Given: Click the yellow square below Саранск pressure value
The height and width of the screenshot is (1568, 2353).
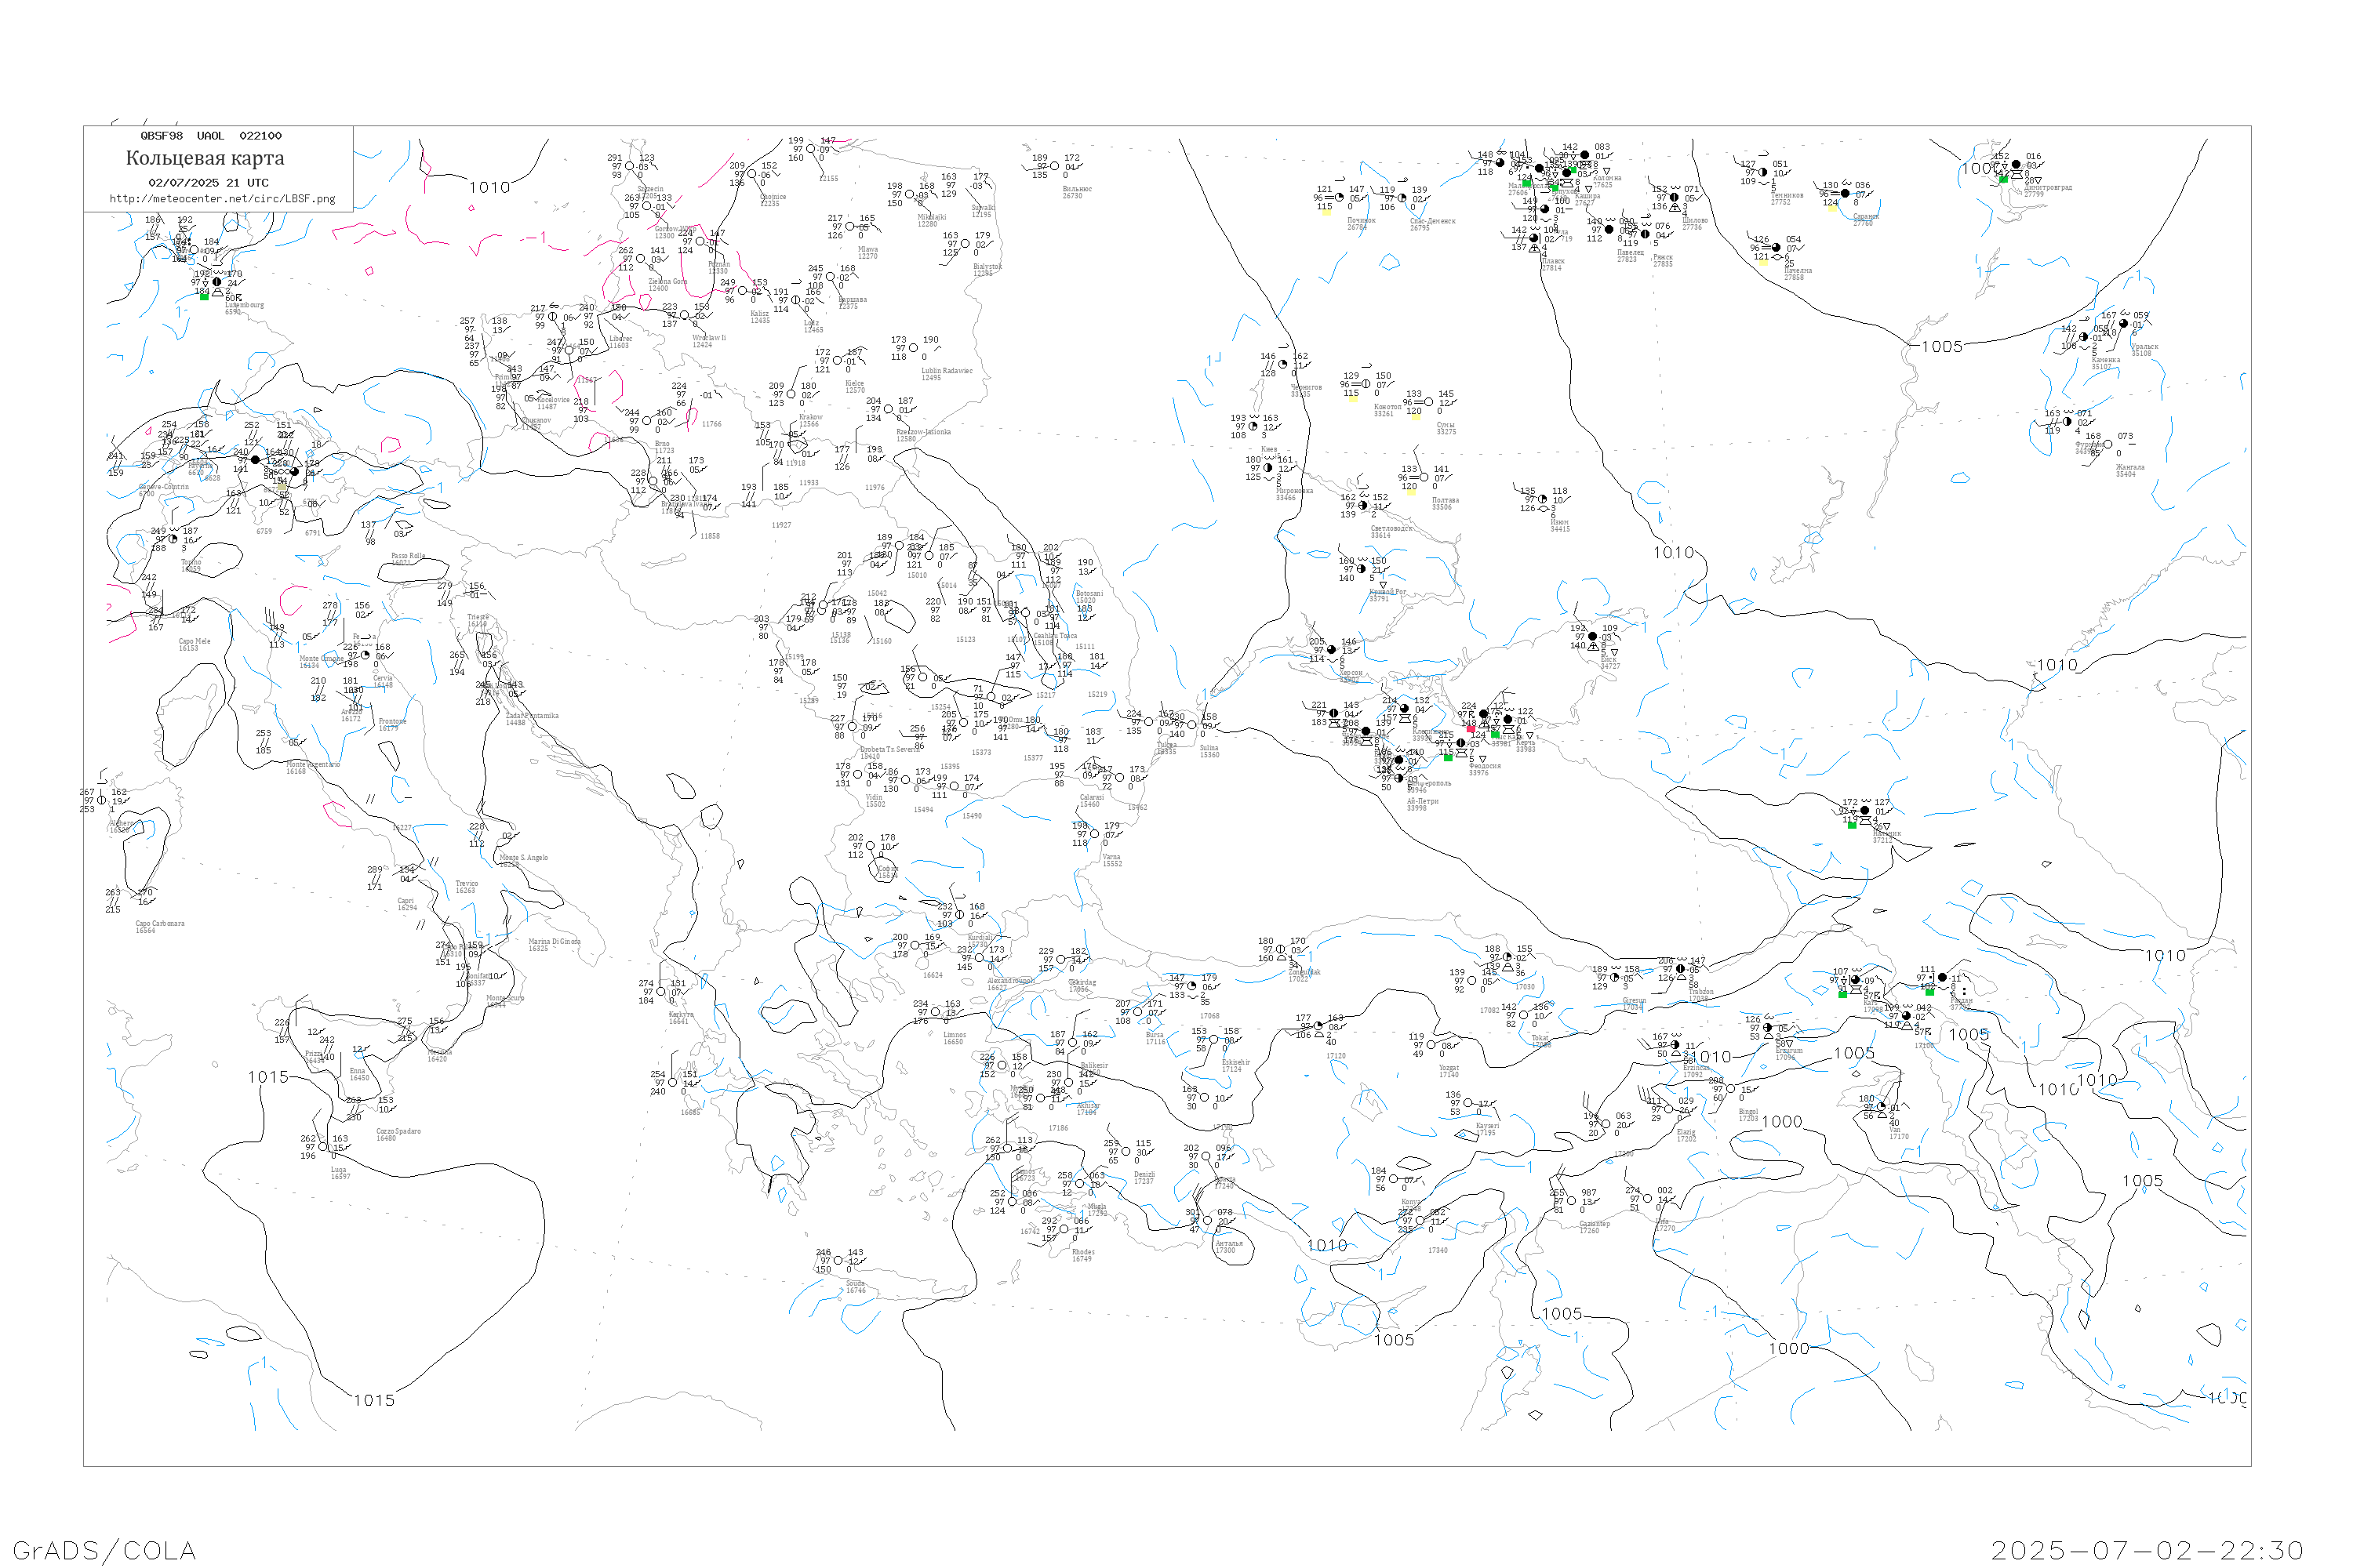Looking at the screenshot, I should 1833,209.
